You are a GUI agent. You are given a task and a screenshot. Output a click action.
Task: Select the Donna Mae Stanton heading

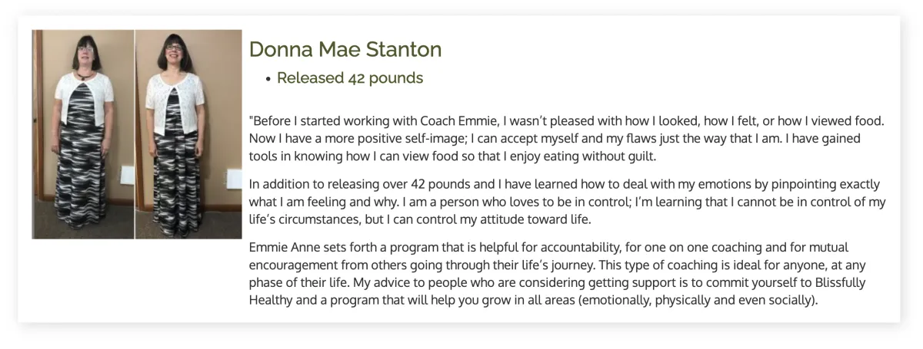(345, 50)
